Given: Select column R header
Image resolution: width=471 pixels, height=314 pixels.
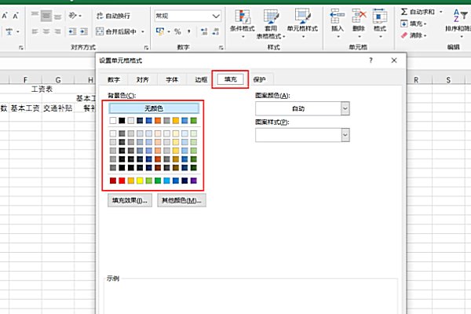Looking at the screenshot, I should (416, 79).
